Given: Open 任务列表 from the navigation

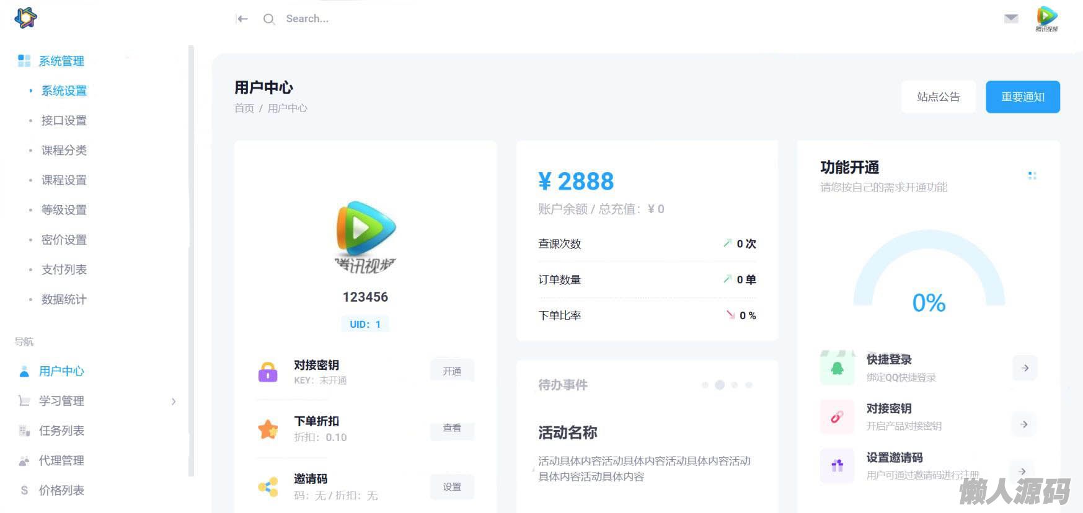Looking at the screenshot, I should point(61,431).
